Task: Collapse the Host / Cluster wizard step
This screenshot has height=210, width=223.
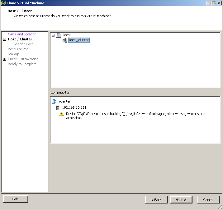Action: [5, 39]
